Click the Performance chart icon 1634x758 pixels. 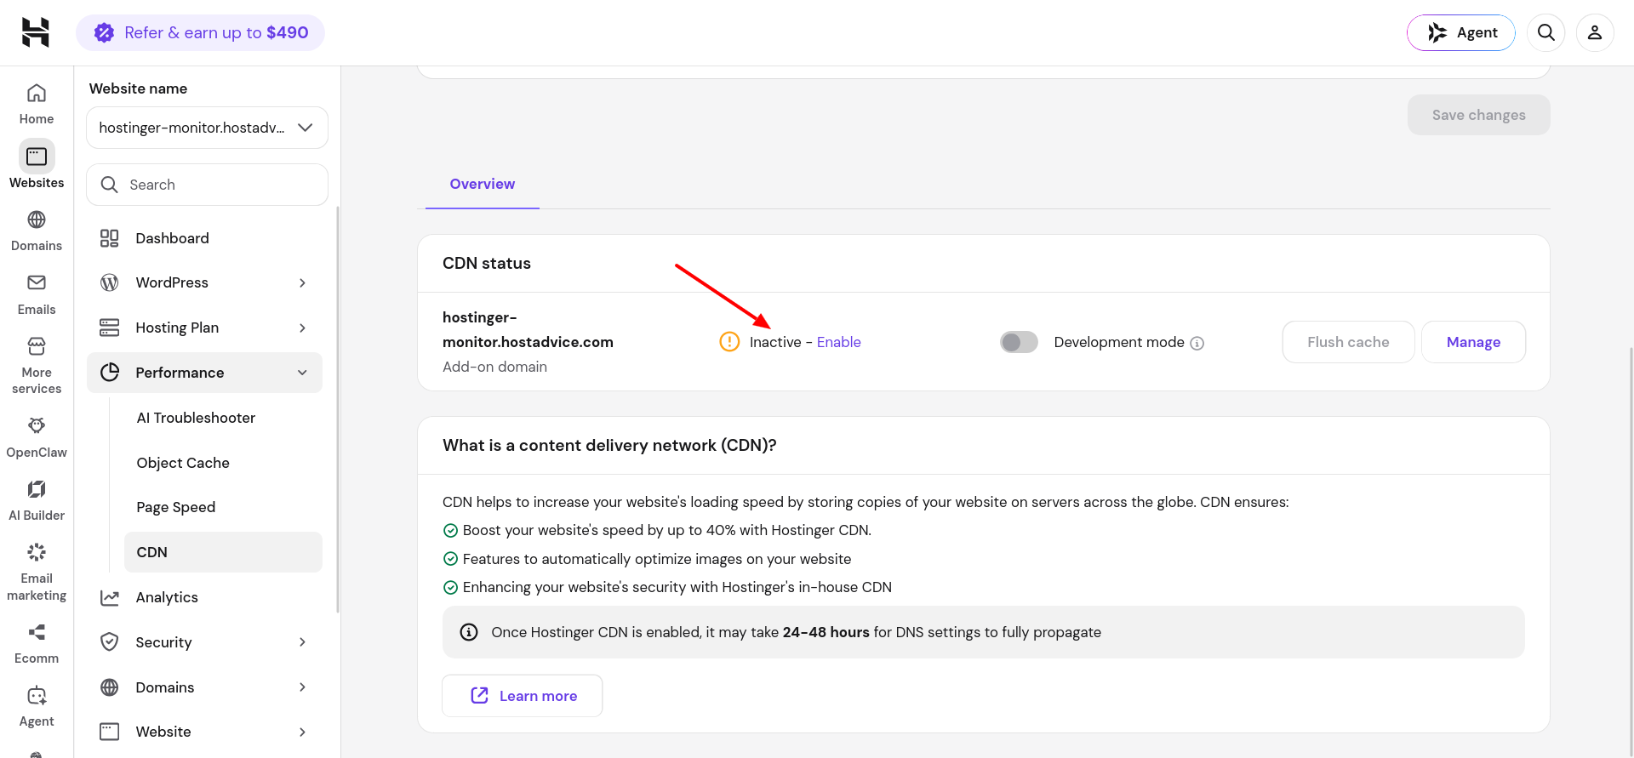coord(110,373)
